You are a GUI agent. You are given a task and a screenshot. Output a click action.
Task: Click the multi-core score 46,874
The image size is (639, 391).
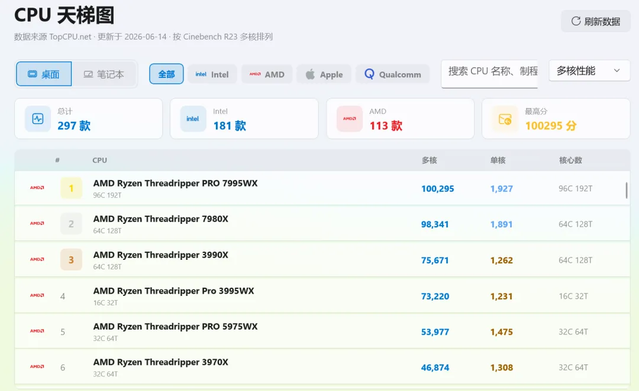coord(435,368)
